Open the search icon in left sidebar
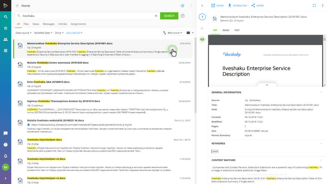This screenshot has width=328, height=184. point(6,17)
